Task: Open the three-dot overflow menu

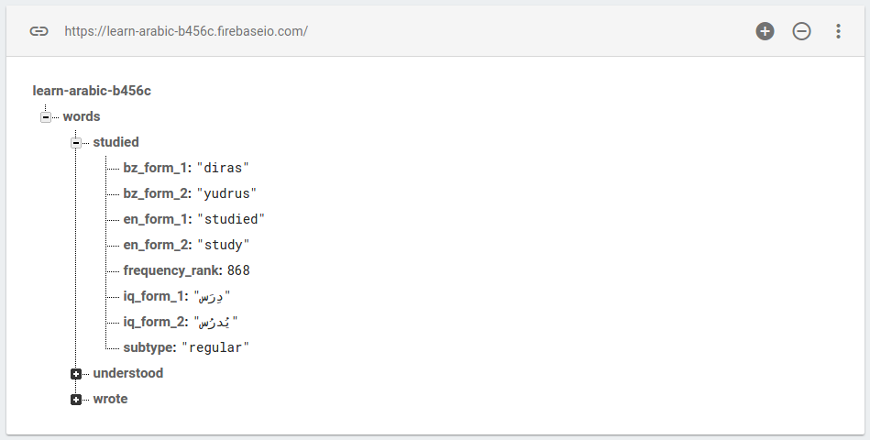Action: pos(838,31)
